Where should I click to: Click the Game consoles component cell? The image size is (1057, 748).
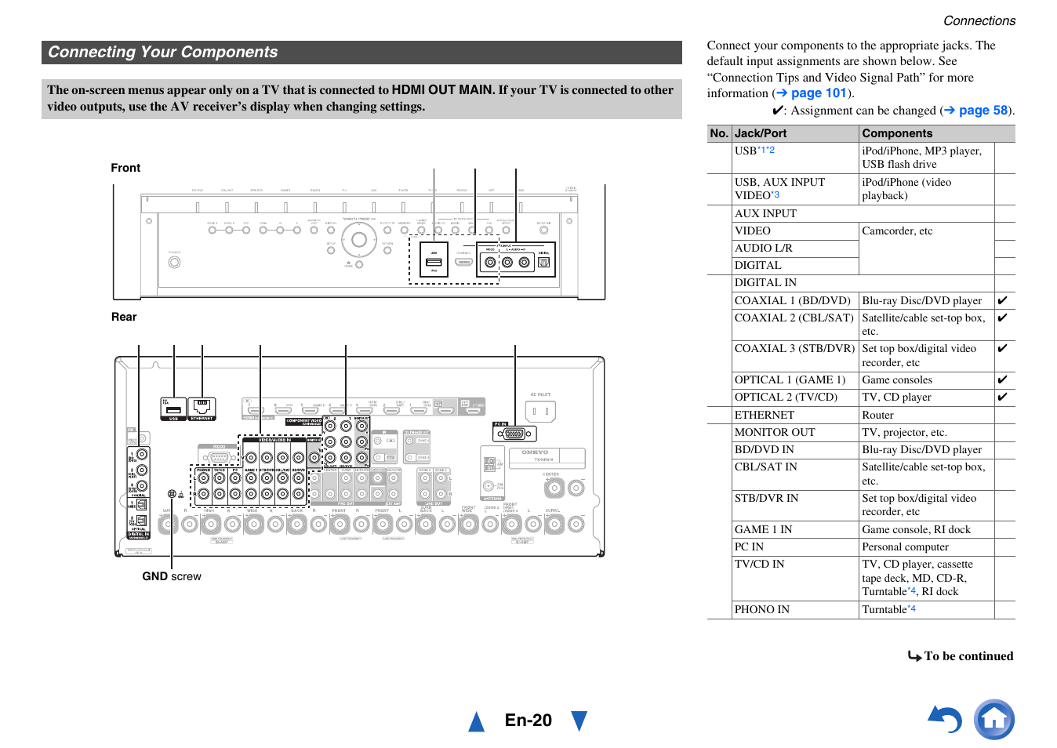927,379
